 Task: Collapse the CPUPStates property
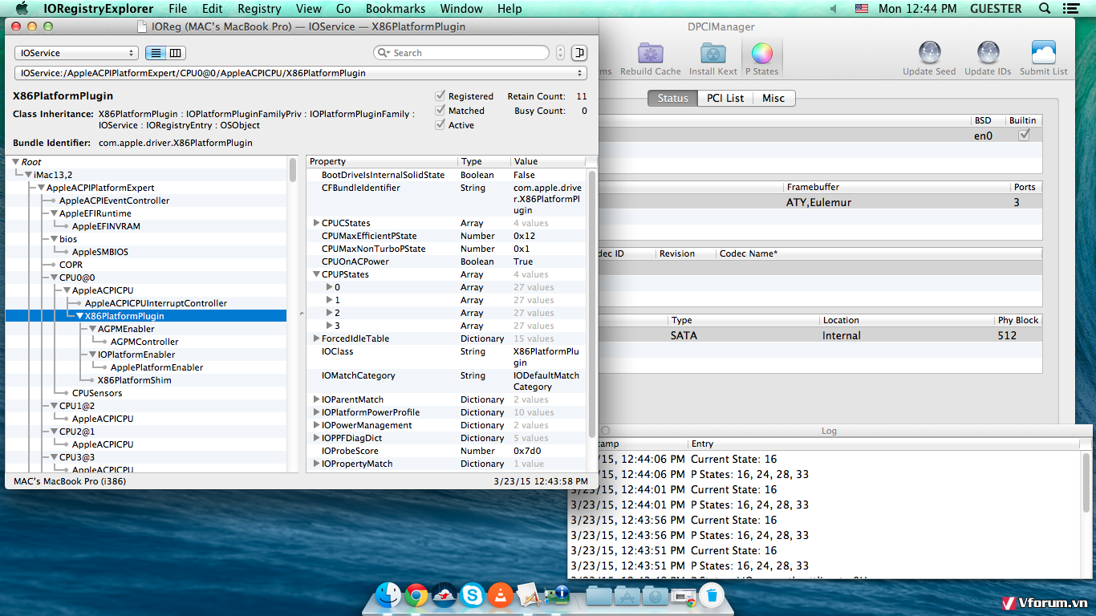pyautogui.click(x=316, y=274)
